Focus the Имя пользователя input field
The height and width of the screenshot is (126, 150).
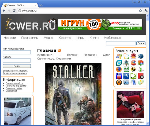point(17,52)
